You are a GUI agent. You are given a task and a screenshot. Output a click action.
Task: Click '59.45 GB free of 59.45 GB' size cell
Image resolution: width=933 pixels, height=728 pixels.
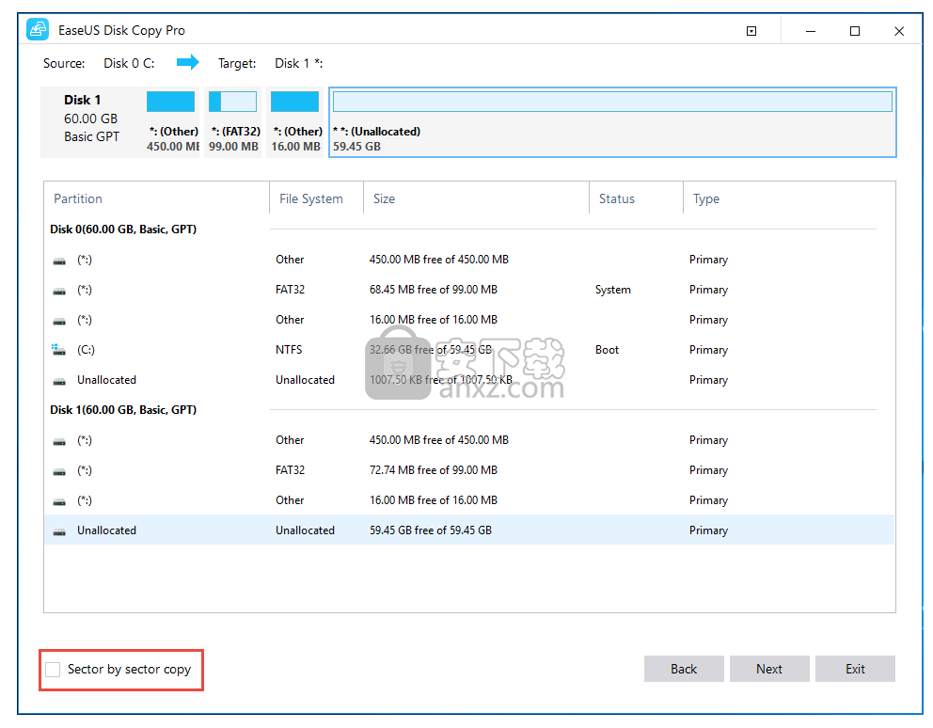pos(431,530)
